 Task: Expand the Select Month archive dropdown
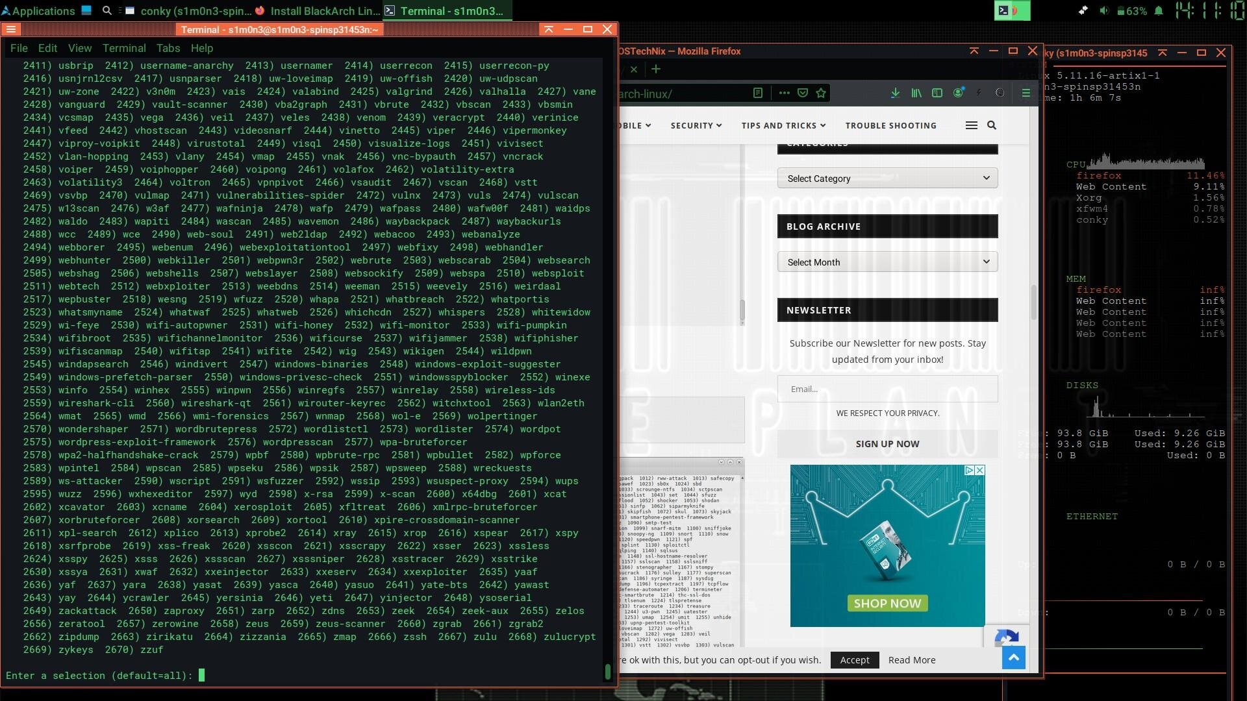point(887,262)
